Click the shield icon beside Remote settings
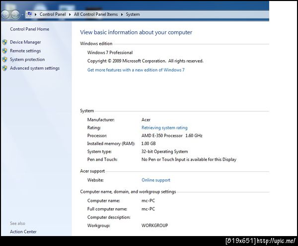The width and height of the screenshot is (298, 246). coord(5,51)
